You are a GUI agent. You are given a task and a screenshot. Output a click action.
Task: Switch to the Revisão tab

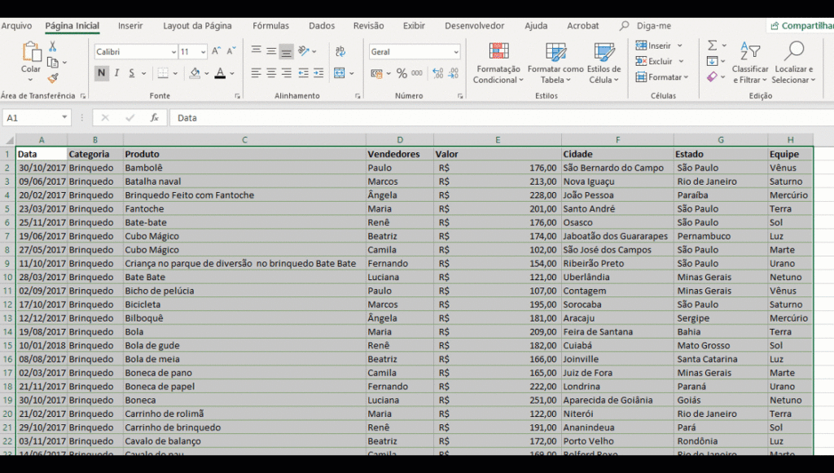point(369,25)
